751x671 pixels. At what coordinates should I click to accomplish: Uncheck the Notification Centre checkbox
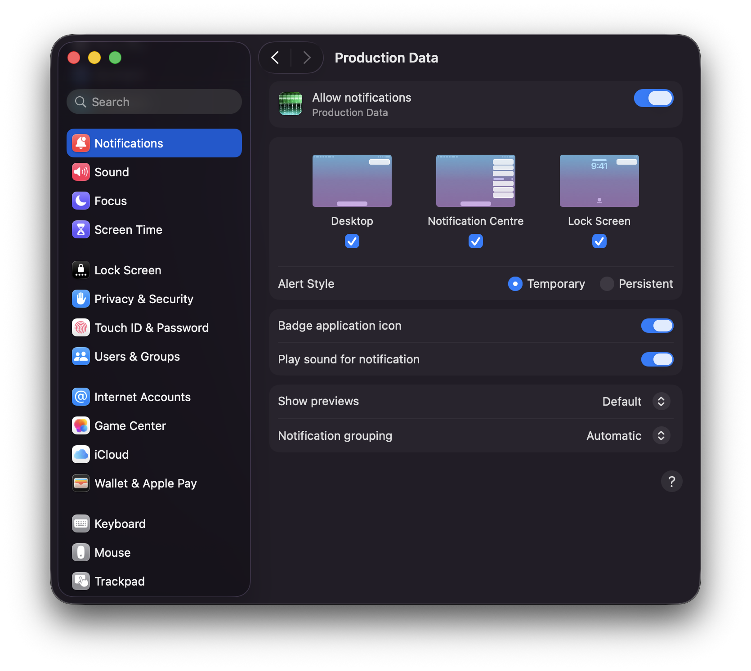click(x=476, y=241)
